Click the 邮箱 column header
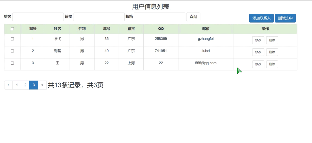 click(206, 29)
